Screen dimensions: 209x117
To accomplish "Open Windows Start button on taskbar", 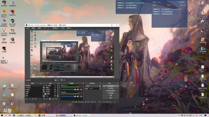I will click(2, 115).
